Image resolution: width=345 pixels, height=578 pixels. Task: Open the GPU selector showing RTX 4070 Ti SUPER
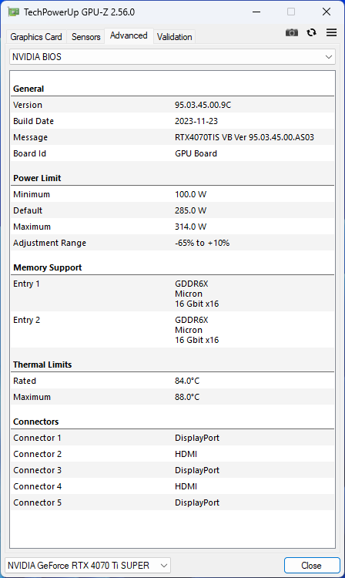point(88,566)
